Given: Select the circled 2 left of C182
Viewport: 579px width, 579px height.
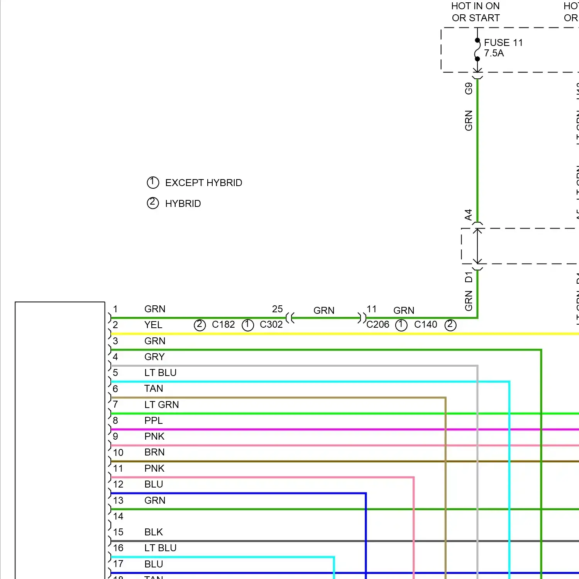Looking at the screenshot, I should point(200,325).
